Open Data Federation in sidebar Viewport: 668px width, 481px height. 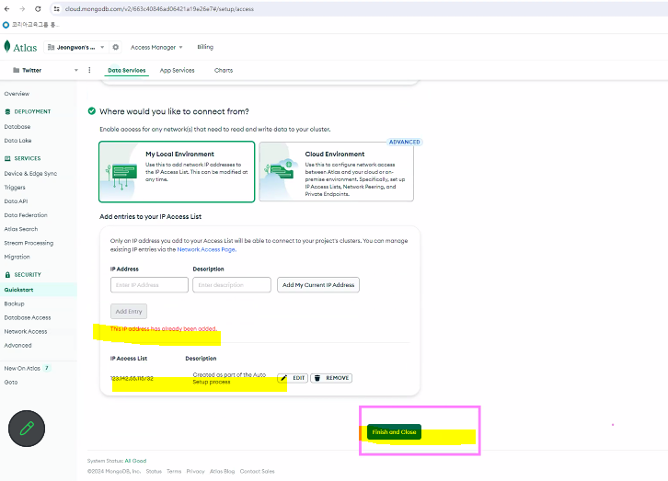(x=26, y=215)
